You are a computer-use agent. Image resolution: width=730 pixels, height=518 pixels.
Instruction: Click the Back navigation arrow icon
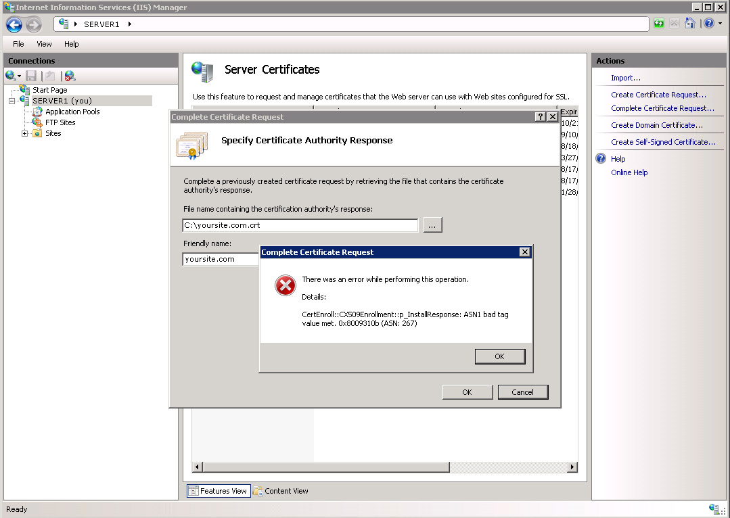[14, 24]
